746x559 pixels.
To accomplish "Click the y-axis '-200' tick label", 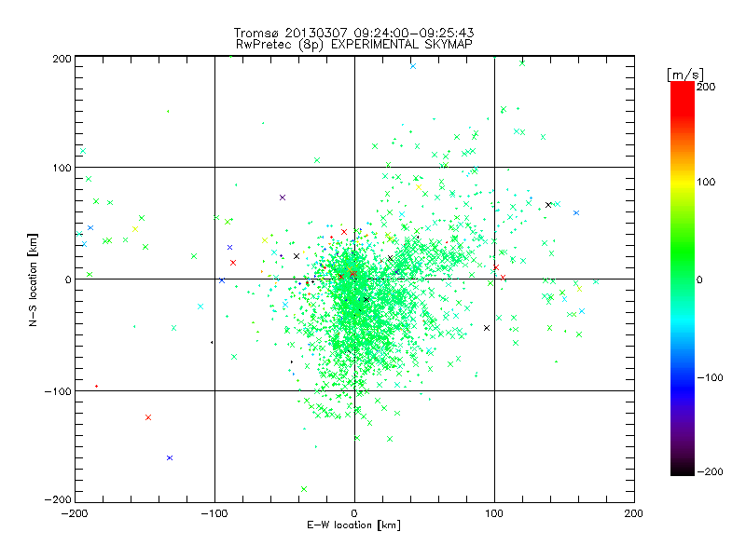I will 58,499.
